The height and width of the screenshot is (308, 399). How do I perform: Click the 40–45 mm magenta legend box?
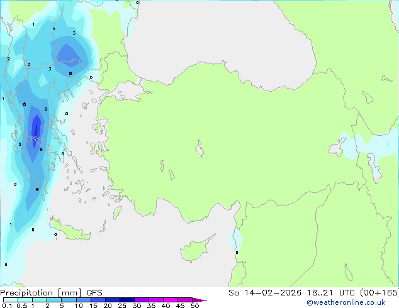click(x=171, y=300)
